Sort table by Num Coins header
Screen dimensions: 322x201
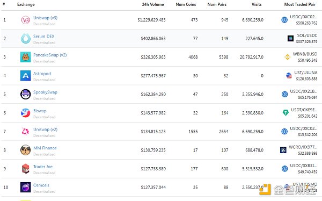tap(186, 4)
